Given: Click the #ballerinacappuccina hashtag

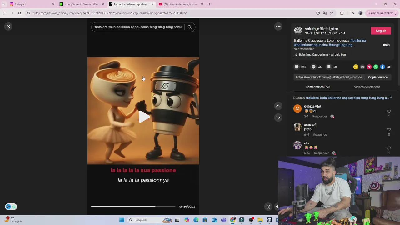Looking at the screenshot, I should click(x=311, y=45).
